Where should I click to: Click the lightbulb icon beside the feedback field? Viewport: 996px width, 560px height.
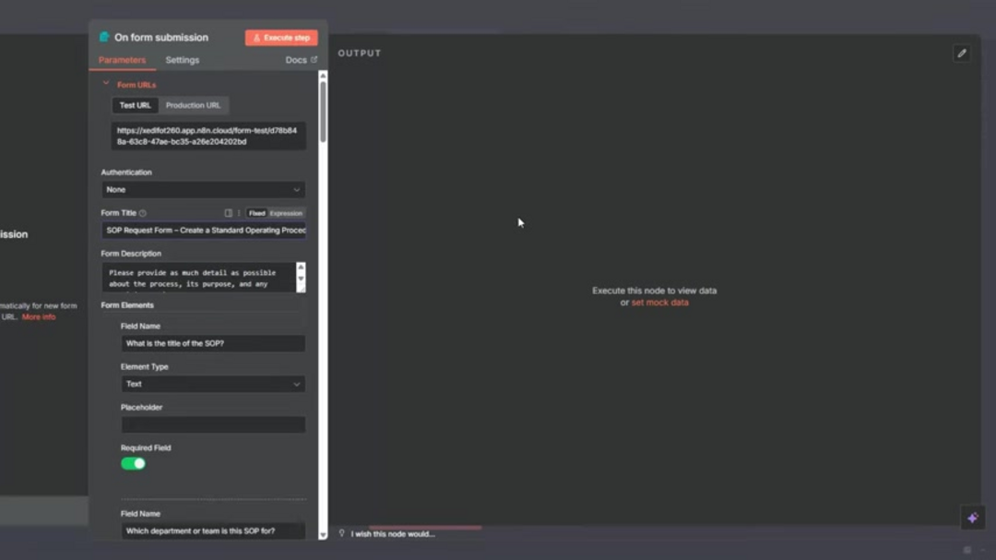pos(342,533)
